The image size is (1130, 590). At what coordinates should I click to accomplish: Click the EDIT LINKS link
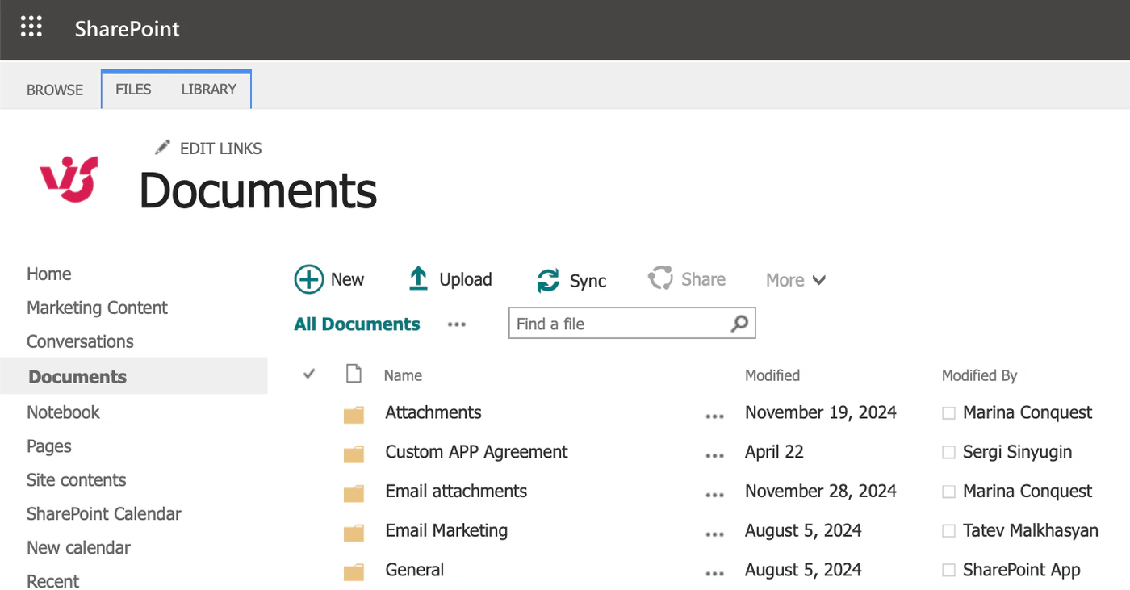click(x=220, y=149)
